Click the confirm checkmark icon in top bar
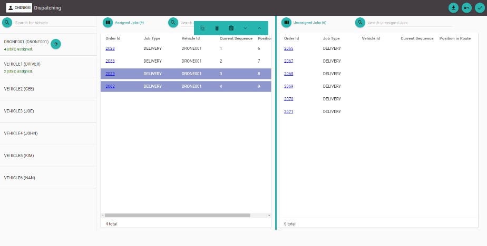 pyautogui.click(x=480, y=8)
